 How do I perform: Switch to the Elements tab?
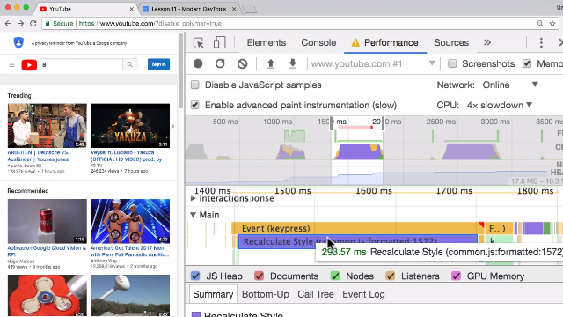(267, 42)
